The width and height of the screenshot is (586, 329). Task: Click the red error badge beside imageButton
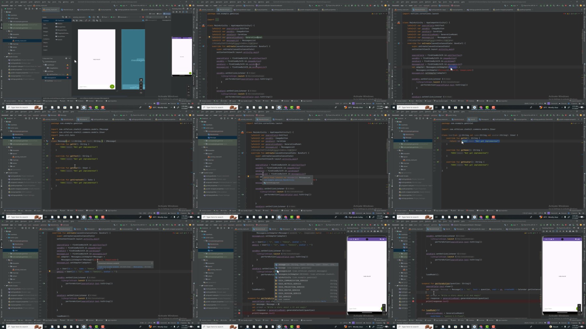(x=67, y=68)
